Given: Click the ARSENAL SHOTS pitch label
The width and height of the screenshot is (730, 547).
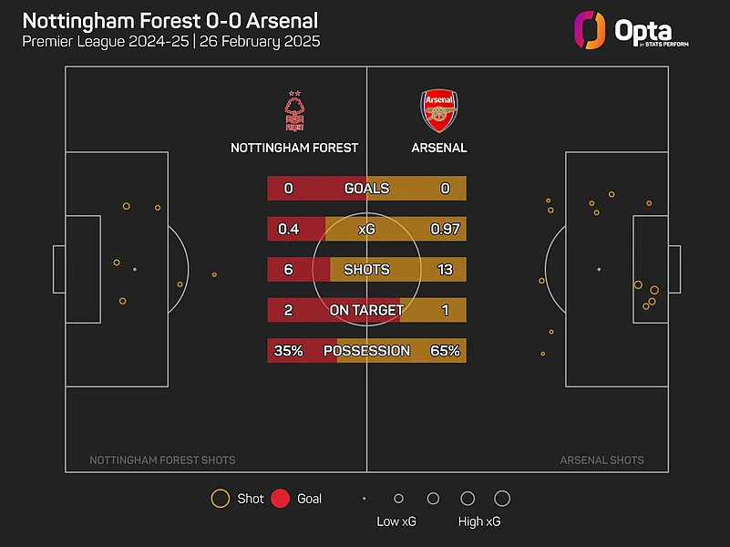Looking at the screenshot, I should tap(601, 460).
